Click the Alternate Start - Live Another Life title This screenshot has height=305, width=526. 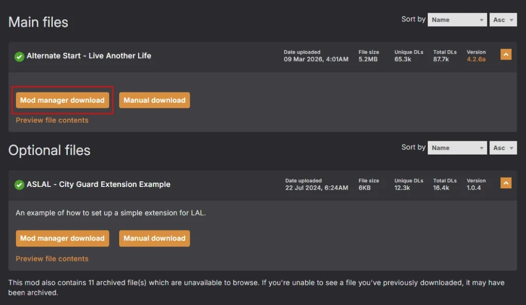[89, 55]
